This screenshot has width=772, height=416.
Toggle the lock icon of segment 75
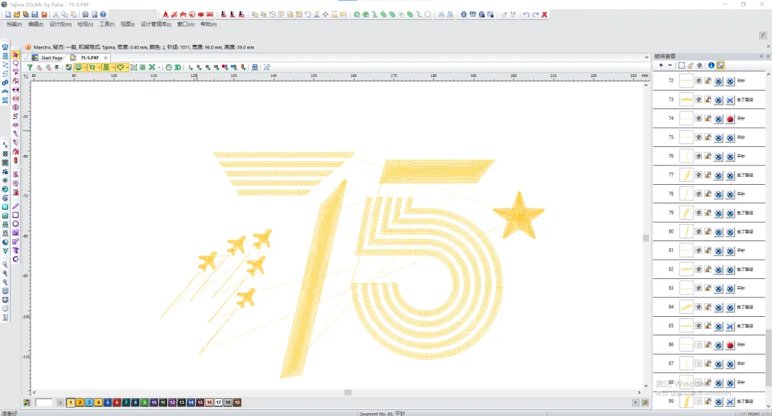(708, 137)
